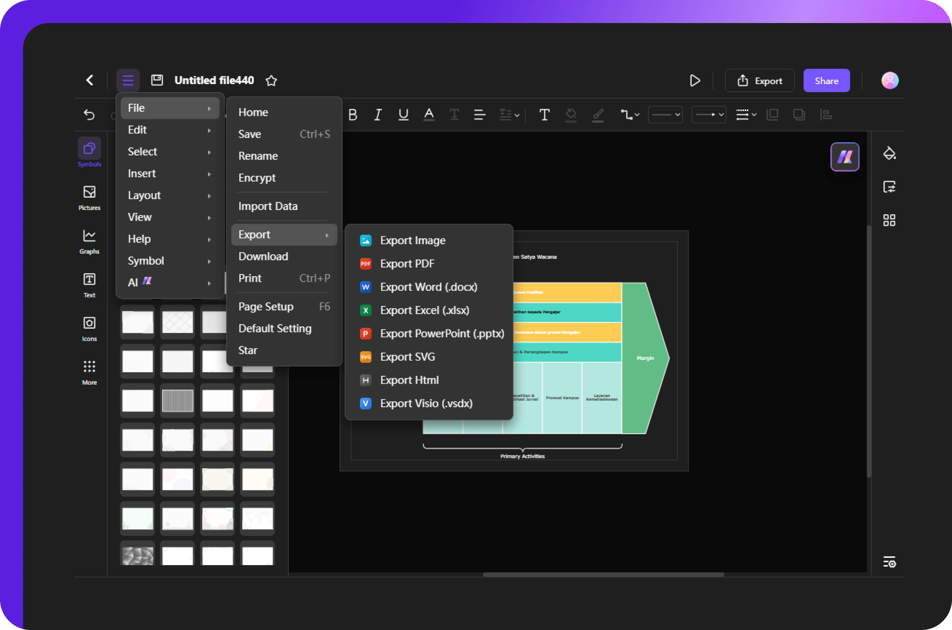The height and width of the screenshot is (630, 952).
Task: Click the save file icon
Action: (x=157, y=80)
